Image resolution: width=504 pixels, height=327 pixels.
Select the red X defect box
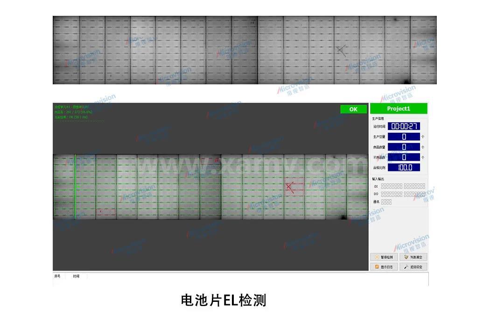coord(294,187)
